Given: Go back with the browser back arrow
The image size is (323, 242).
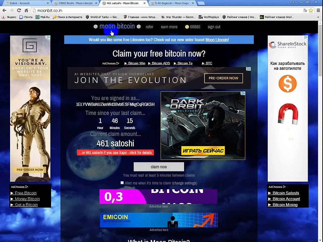Looking at the screenshot, I should (x=4, y=10).
